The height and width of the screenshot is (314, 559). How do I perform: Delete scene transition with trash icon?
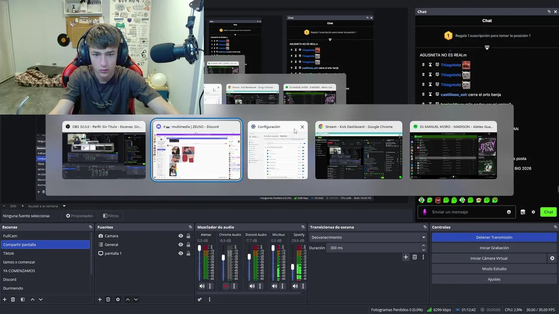[x=415, y=257]
